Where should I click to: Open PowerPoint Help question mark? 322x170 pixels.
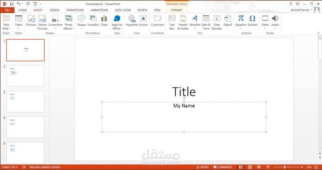pyautogui.click(x=291, y=4)
